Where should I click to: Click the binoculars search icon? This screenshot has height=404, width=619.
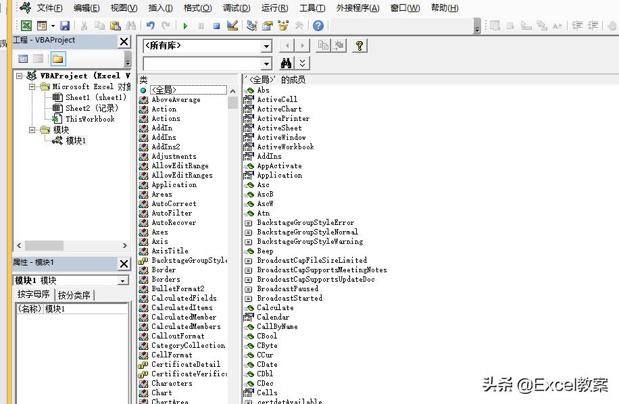click(286, 63)
